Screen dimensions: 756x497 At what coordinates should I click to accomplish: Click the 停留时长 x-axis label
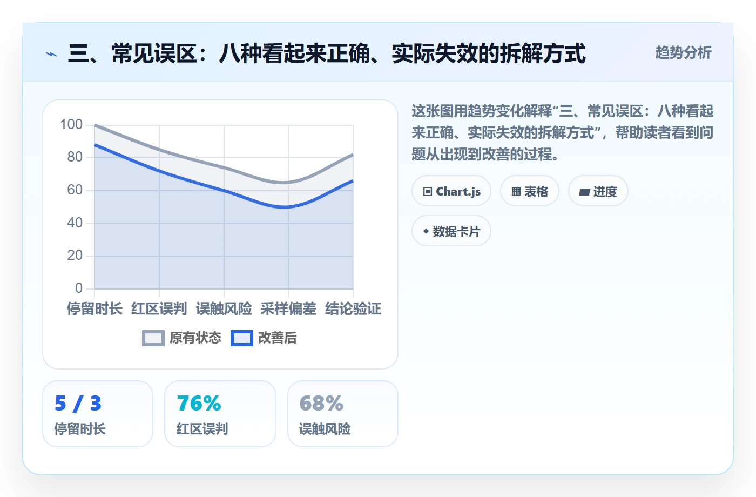94,309
